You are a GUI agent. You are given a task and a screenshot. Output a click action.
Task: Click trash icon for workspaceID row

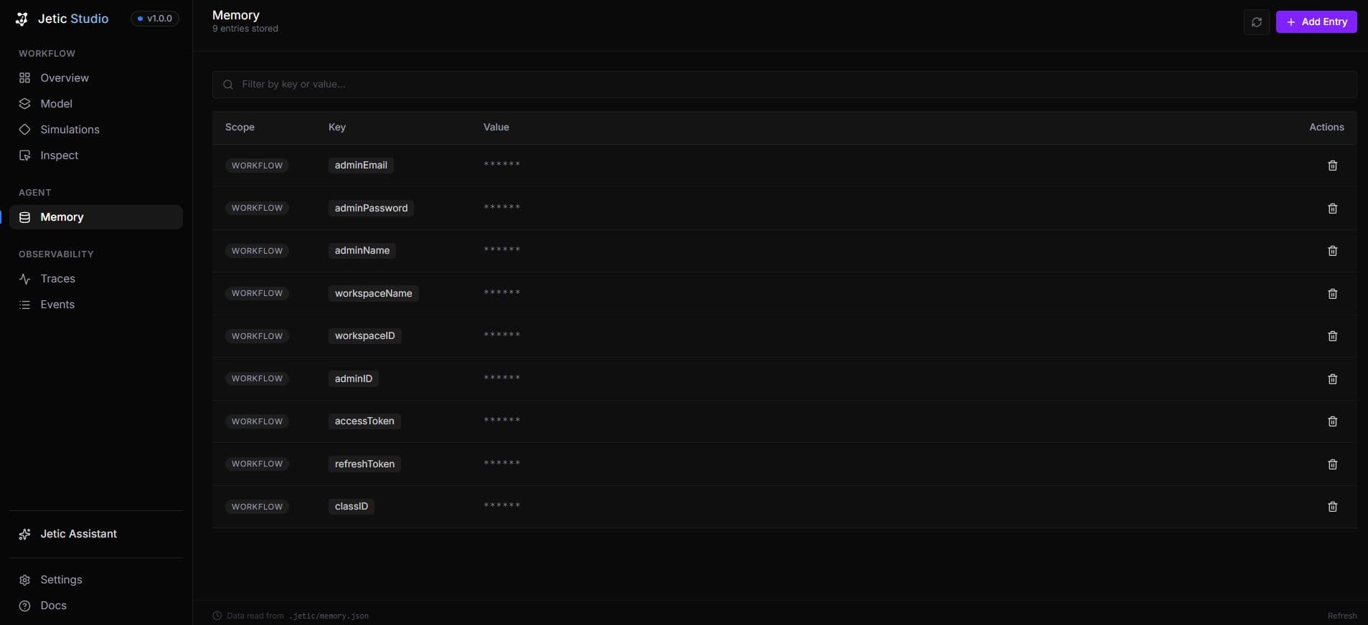[x=1332, y=336]
